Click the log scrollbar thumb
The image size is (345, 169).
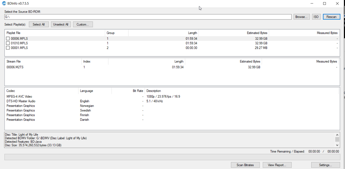(x=337, y=139)
